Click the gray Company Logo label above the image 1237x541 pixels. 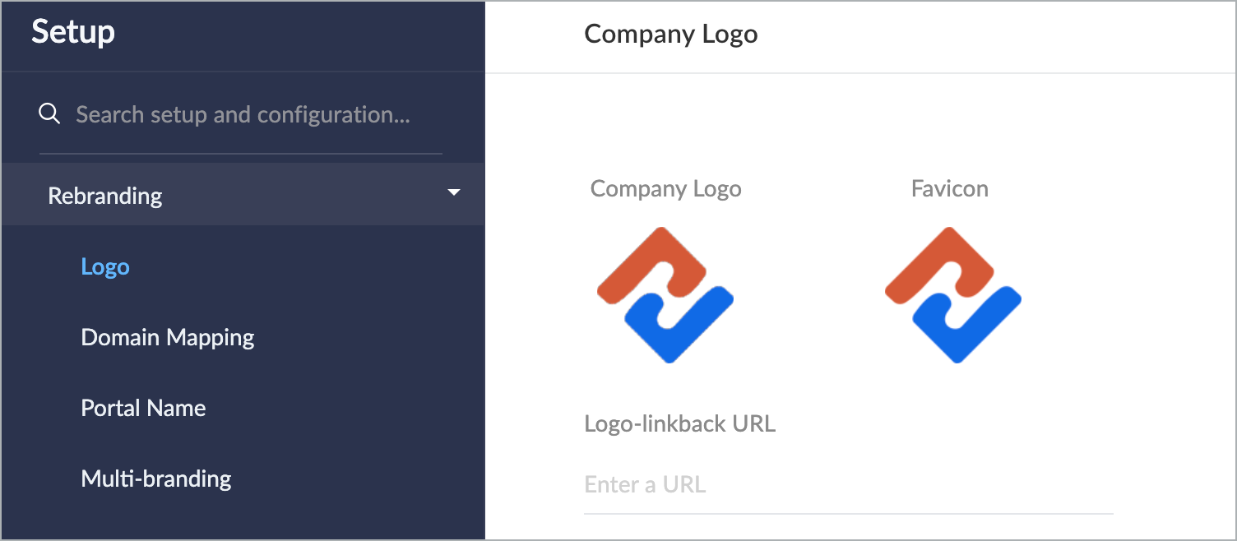[665, 189]
